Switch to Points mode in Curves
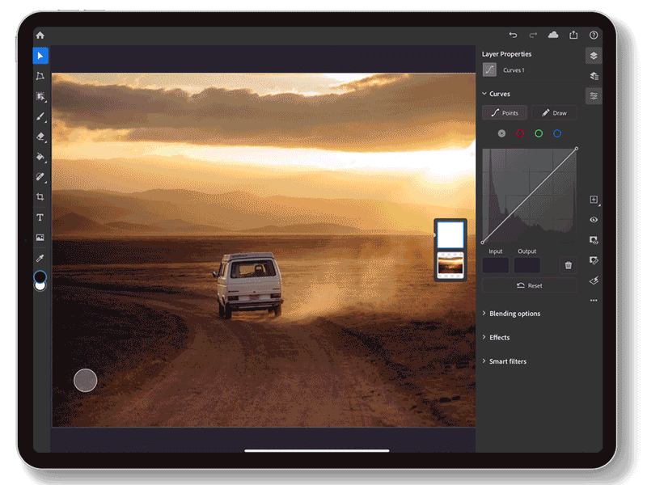 pos(505,112)
